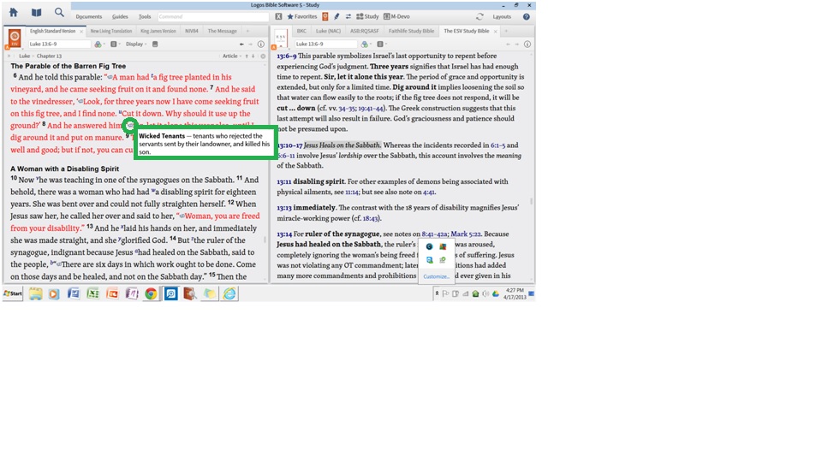This screenshot has width=822, height=462.
Task: Load the M-Devo layout shortcut
Action: (396, 17)
